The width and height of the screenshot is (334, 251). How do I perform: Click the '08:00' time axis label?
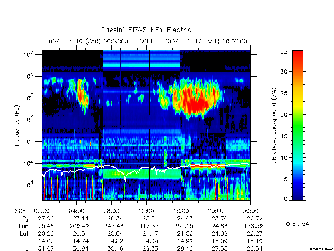point(111,211)
